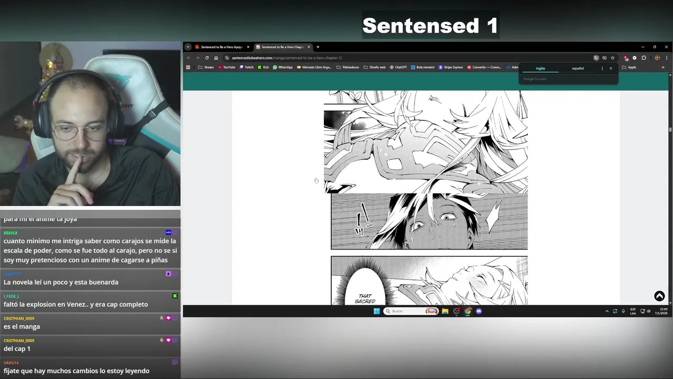Image resolution: width=673 pixels, height=379 pixels.
Task: Show hidden system tray icons
Action: click(x=607, y=311)
